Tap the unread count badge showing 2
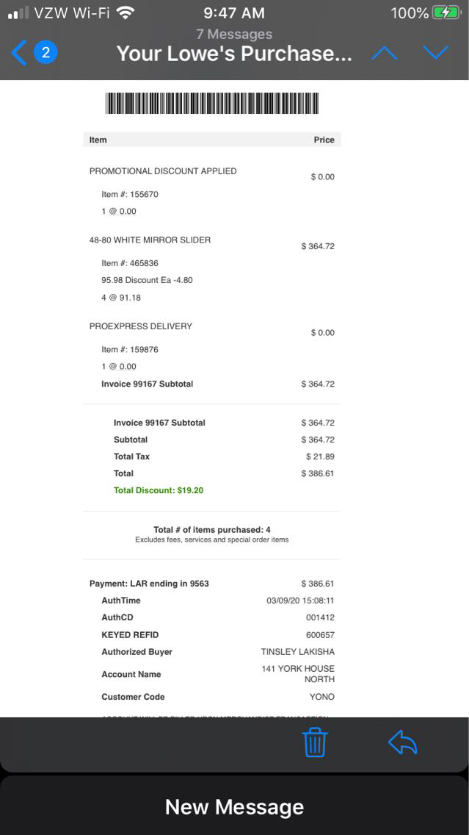 [x=46, y=53]
